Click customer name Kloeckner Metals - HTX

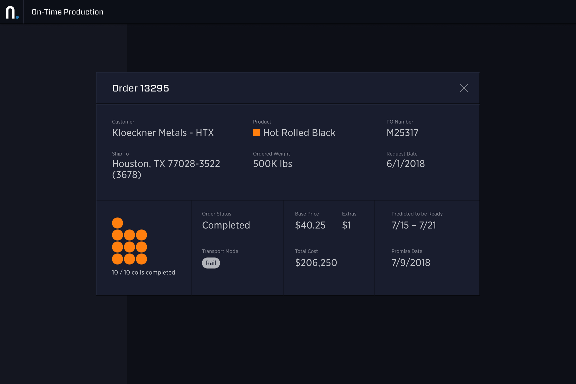click(x=163, y=133)
